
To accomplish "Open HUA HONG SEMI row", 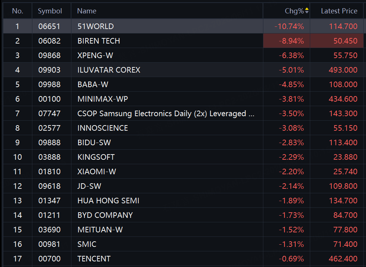I will (x=183, y=200).
